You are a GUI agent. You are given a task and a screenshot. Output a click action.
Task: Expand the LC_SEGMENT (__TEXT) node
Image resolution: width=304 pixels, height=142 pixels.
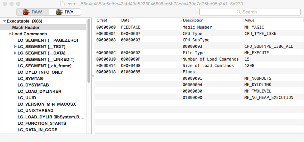15,47
